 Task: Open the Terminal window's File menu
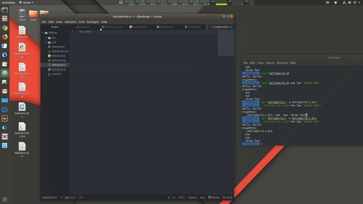(245, 63)
